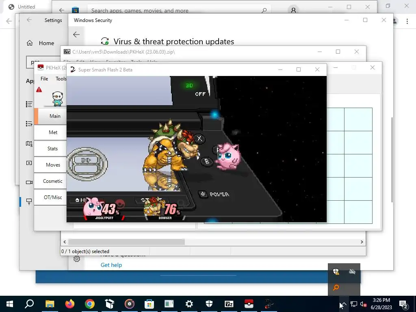The width and height of the screenshot is (416, 312).
Task: Open Video playback camera icon in Settings
Action: pos(29,182)
